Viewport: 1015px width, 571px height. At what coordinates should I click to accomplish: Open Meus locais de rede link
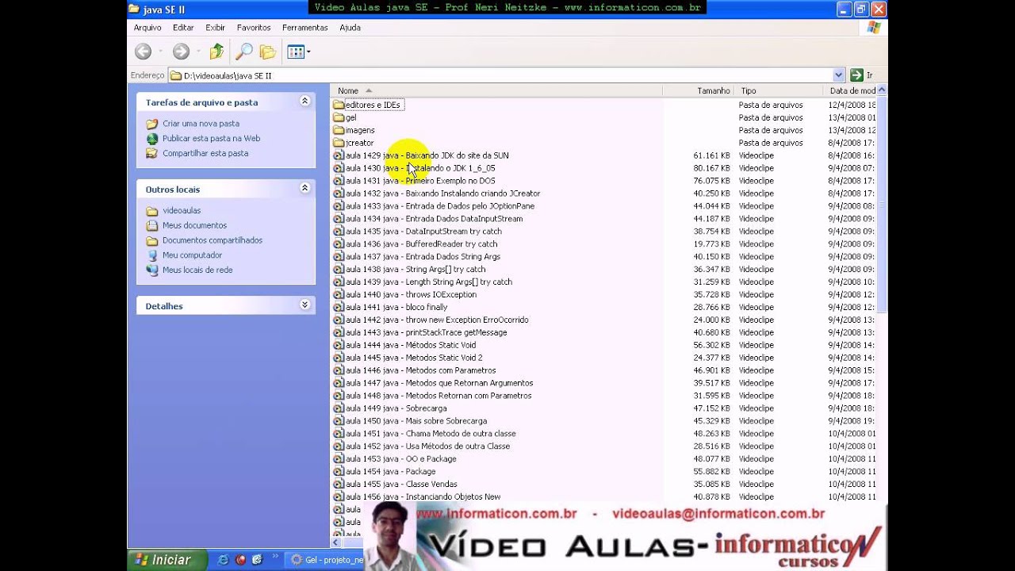(197, 270)
